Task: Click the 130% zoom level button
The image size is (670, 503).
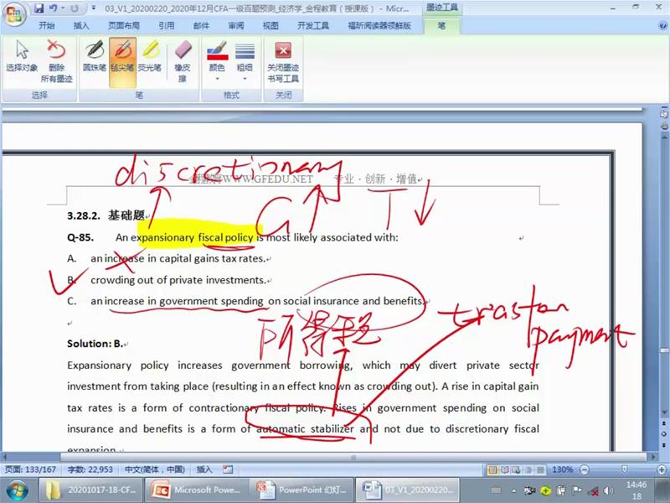Action: (x=562, y=469)
